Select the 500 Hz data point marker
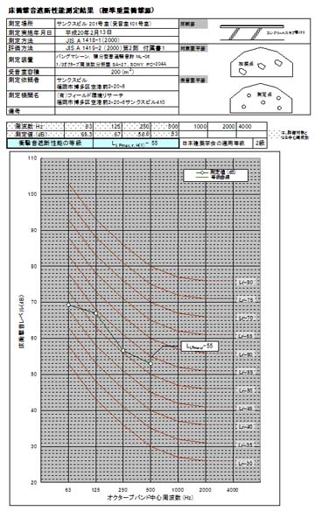 150,364
